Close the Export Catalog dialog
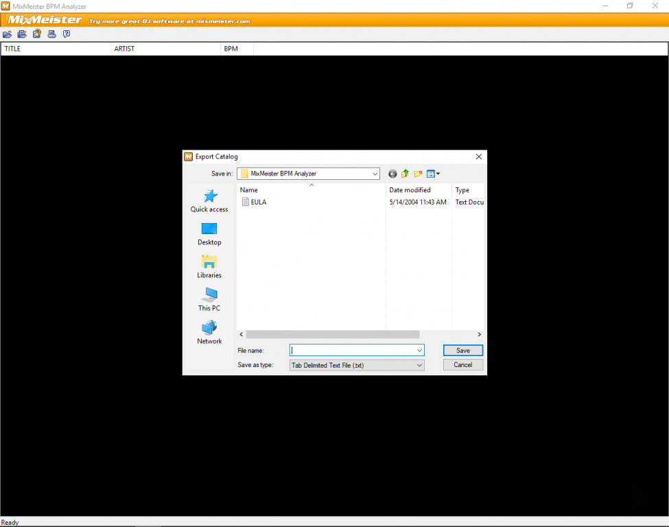The height and width of the screenshot is (527, 669). pos(479,156)
